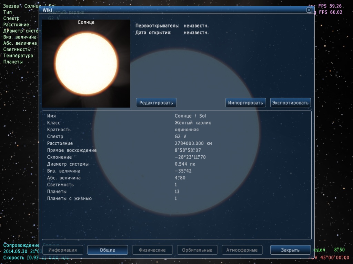
Task: Click the Экспортировать button
Action: (x=290, y=102)
